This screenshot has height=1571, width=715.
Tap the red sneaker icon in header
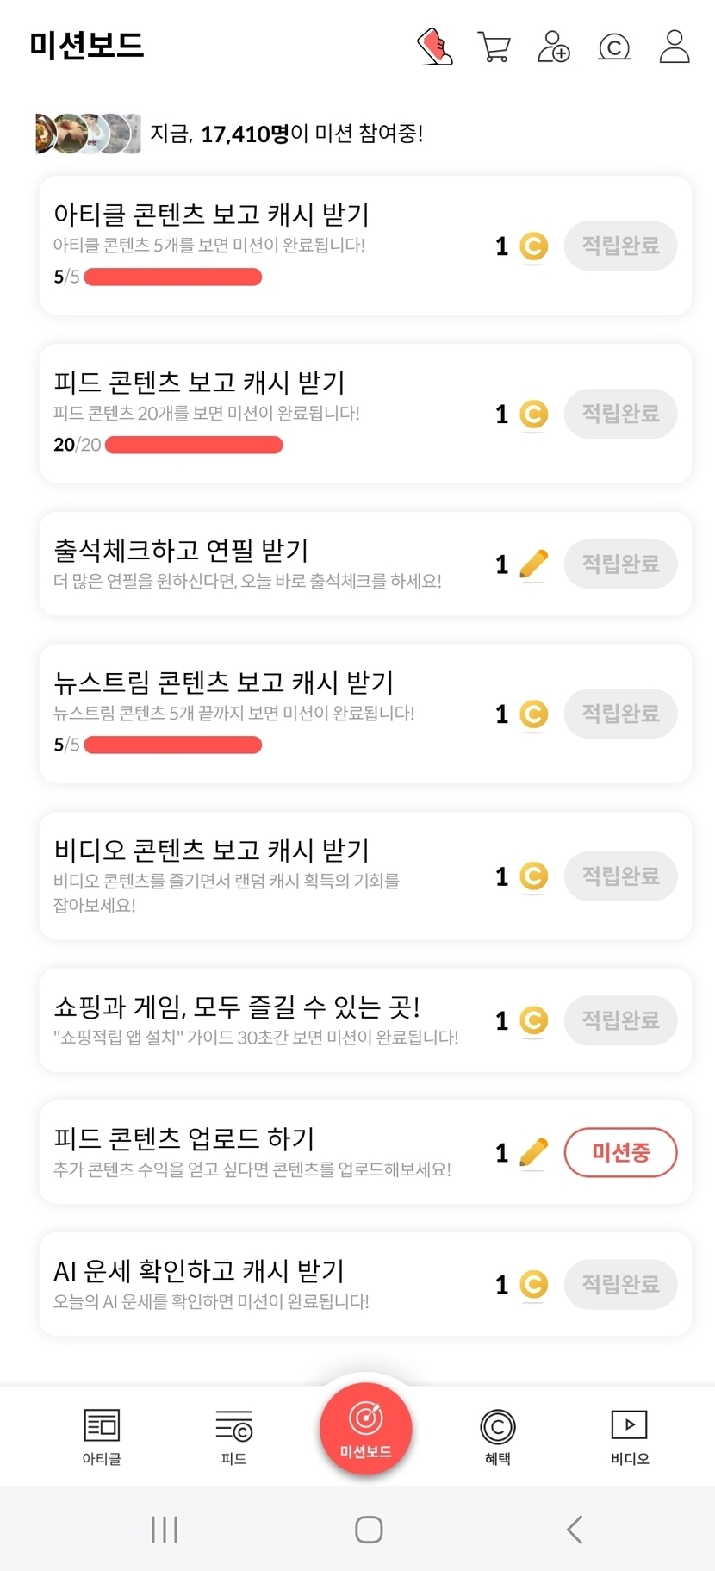click(x=435, y=47)
